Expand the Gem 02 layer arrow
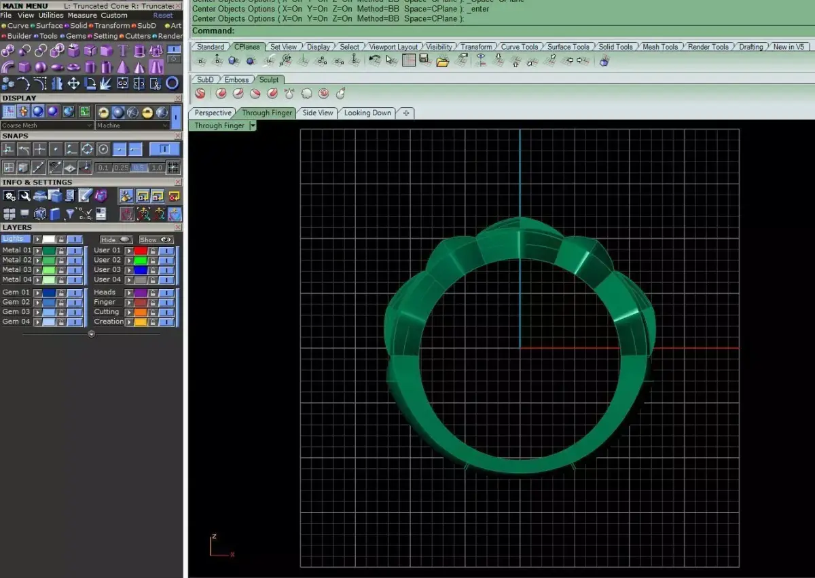Image resolution: width=815 pixels, height=578 pixels. click(37, 302)
